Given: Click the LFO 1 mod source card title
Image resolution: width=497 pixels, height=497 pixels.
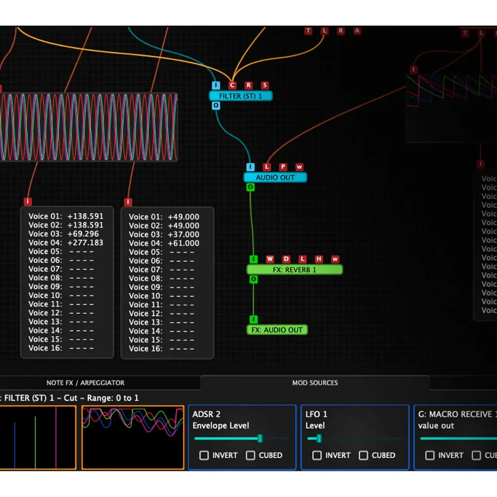Looking at the screenshot, I should point(316,414).
